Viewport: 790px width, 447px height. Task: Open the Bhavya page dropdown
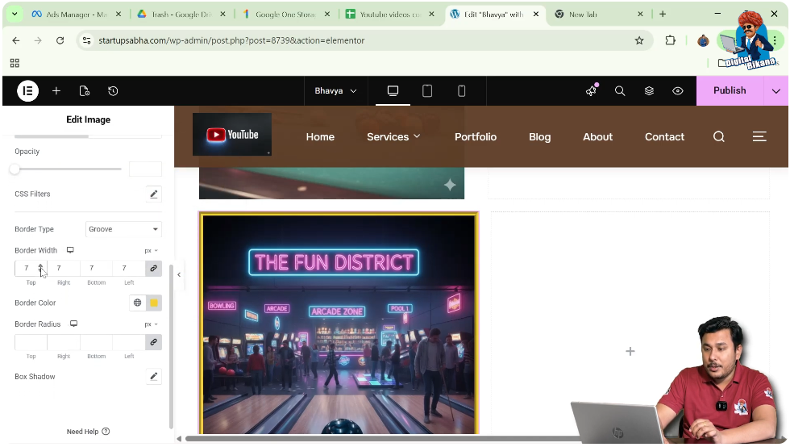[x=335, y=91]
